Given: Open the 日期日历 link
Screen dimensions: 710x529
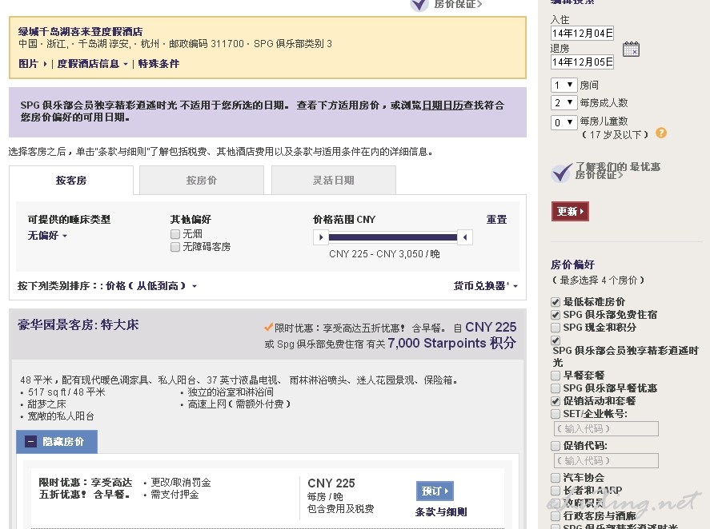Looking at the screenshot, I should (x=443, y=105).
